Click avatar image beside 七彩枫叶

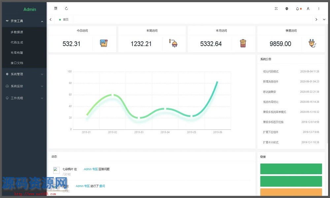pyautogui.click(x=56, y=170)
